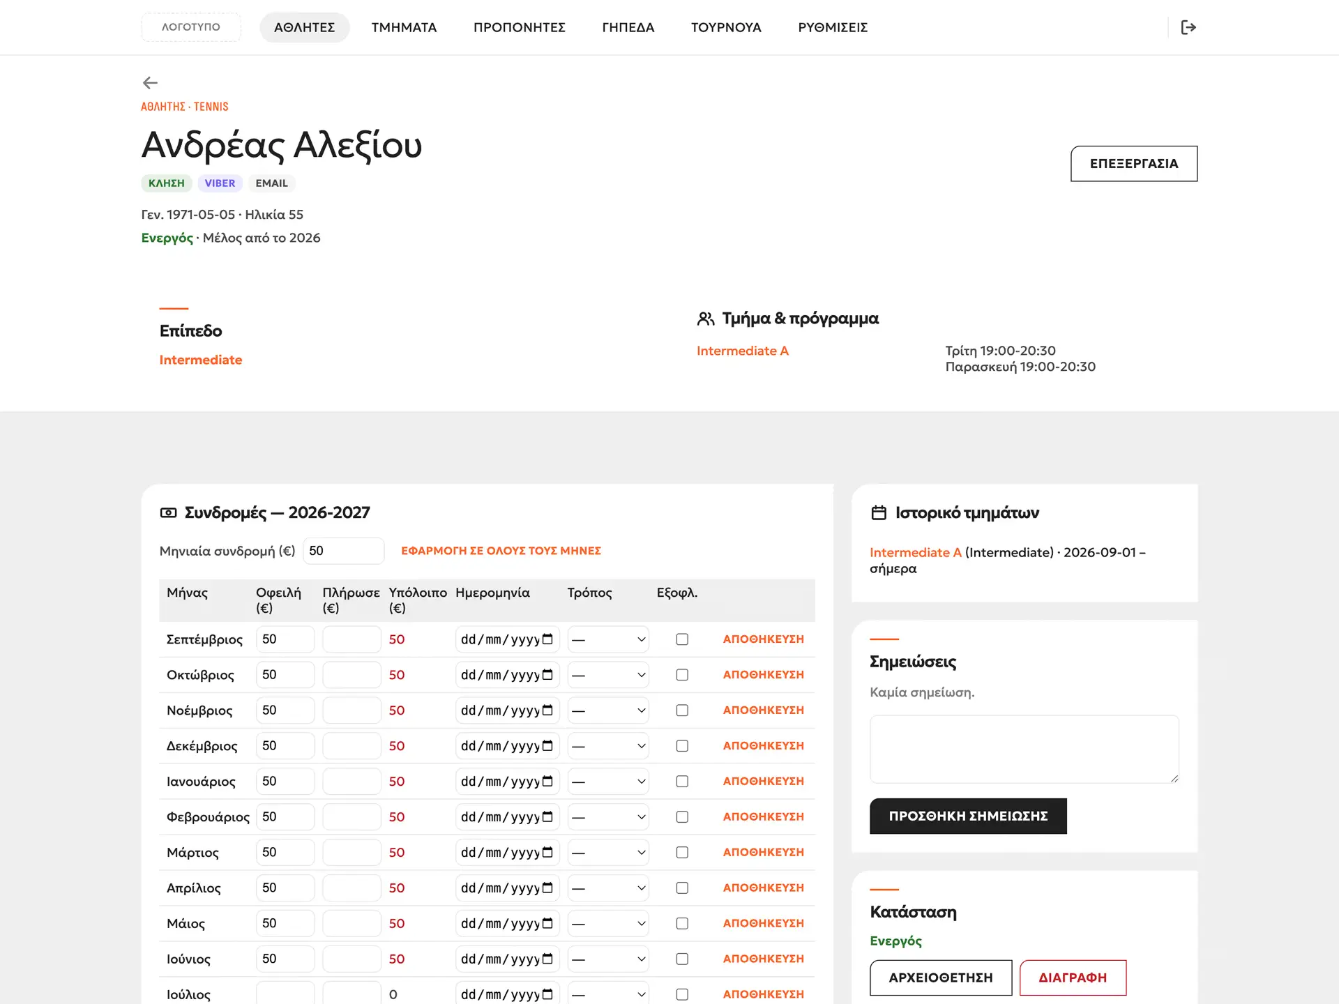Click the Συνδρομές money icon

click(168, 513)
